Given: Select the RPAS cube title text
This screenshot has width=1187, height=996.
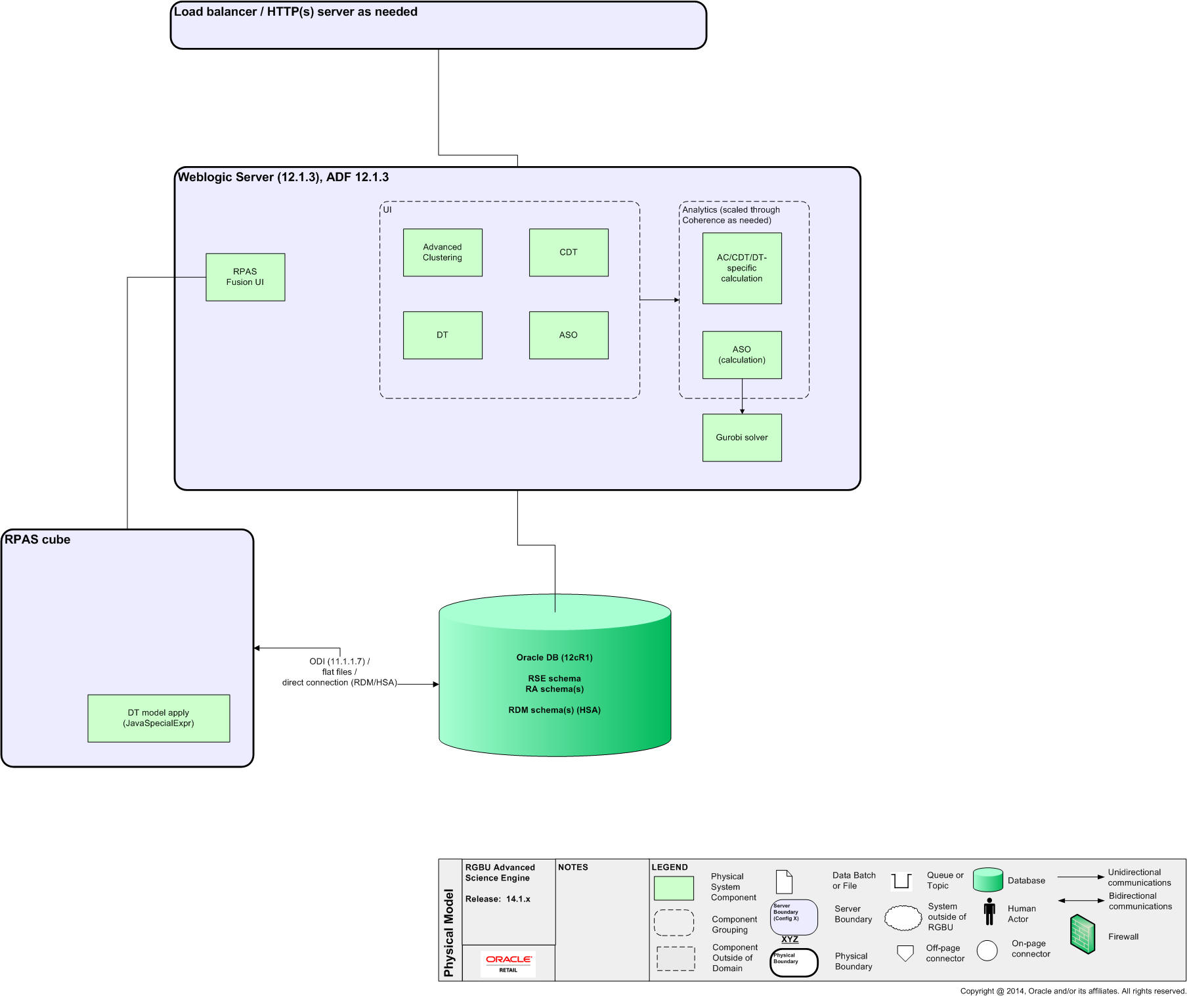Looking at the screenshot, I should (x=37, y=540).
